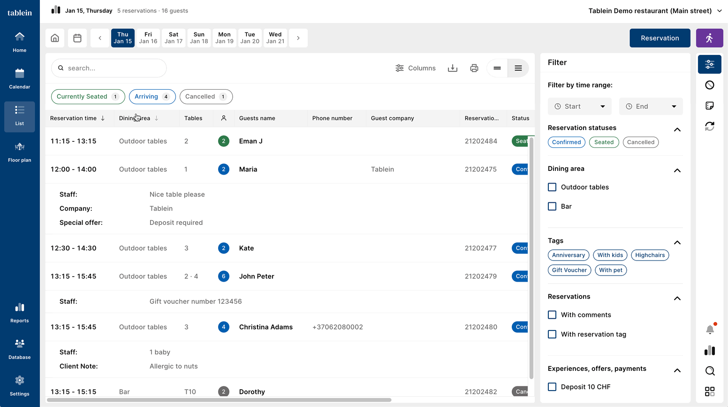
Task: Select the Anniversary tag filter
Action: point(568,255)
